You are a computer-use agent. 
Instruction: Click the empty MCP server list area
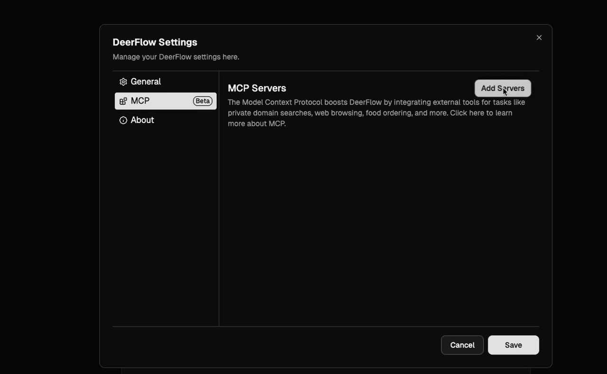pos(378,223)
